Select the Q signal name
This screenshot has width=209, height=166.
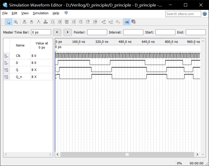[x=17, y=70]
